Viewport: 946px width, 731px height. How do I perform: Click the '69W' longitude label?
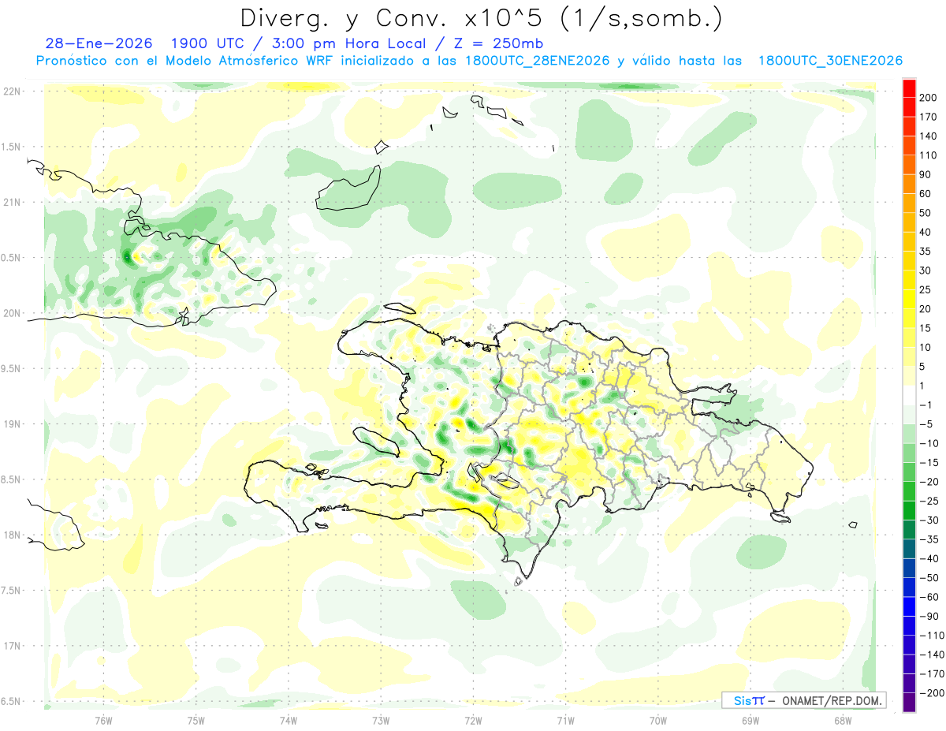[750, 721]
